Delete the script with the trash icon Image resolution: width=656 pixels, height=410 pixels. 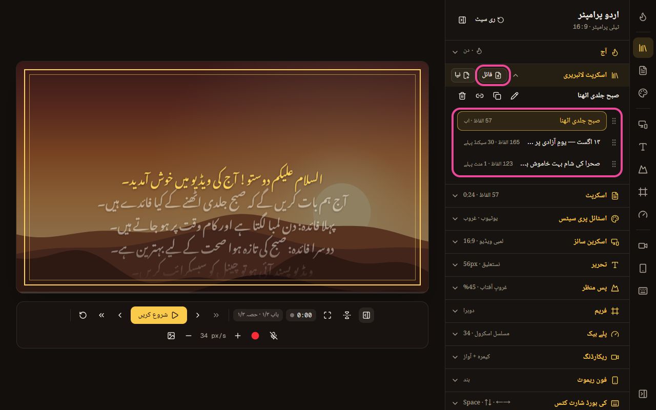(x=462, y=96)
